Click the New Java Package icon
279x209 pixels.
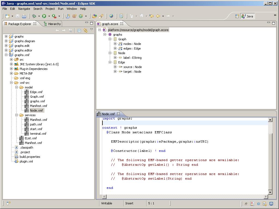[74, 16]
